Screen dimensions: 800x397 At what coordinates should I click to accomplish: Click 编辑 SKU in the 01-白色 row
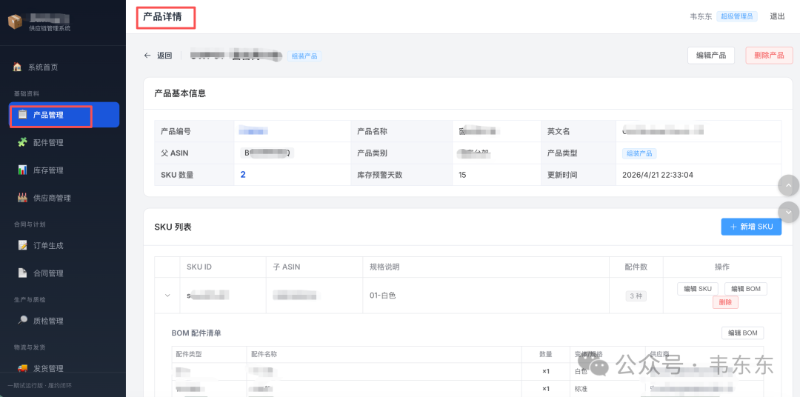tap(698, 289)
